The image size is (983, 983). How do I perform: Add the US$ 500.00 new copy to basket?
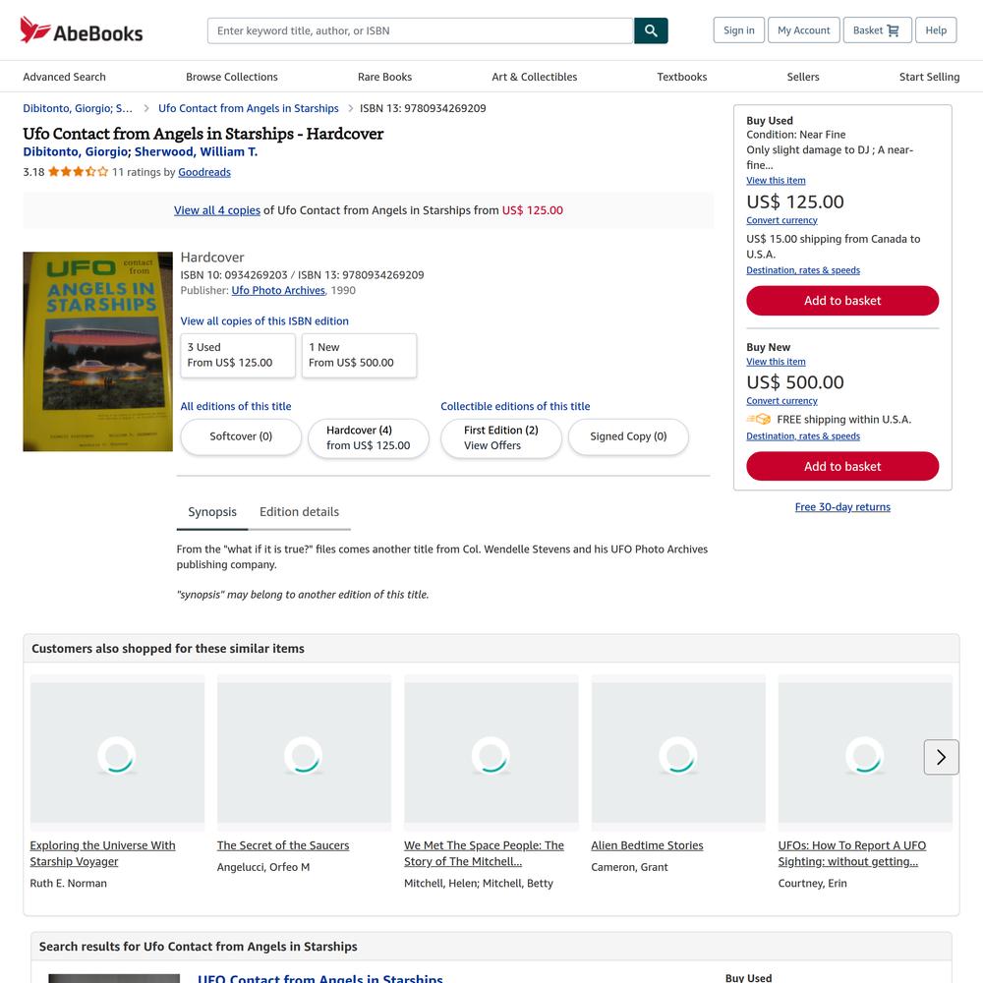[x=842, y=466]
